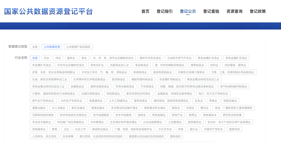Image resolution: width=281 pixels, height=143 pixels.
Task: Filter by 保险业
Action: (142, 115)
